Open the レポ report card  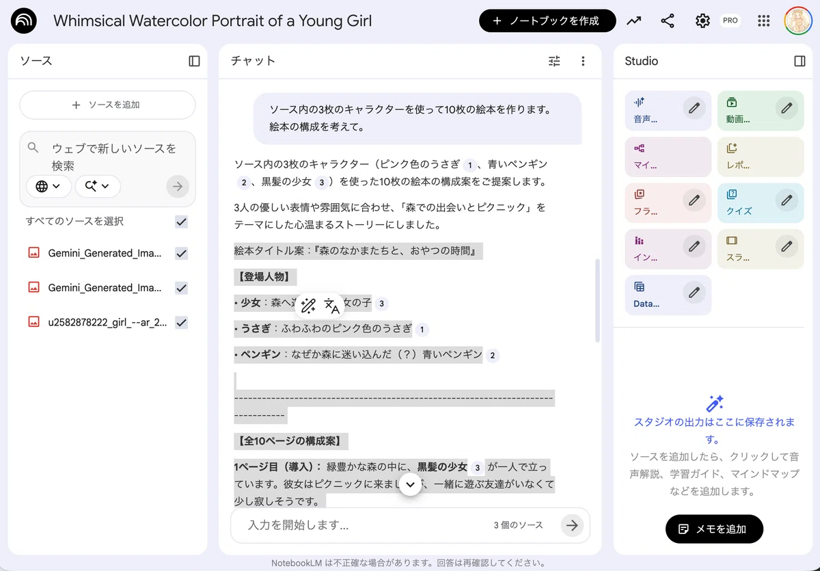[761, 157]
